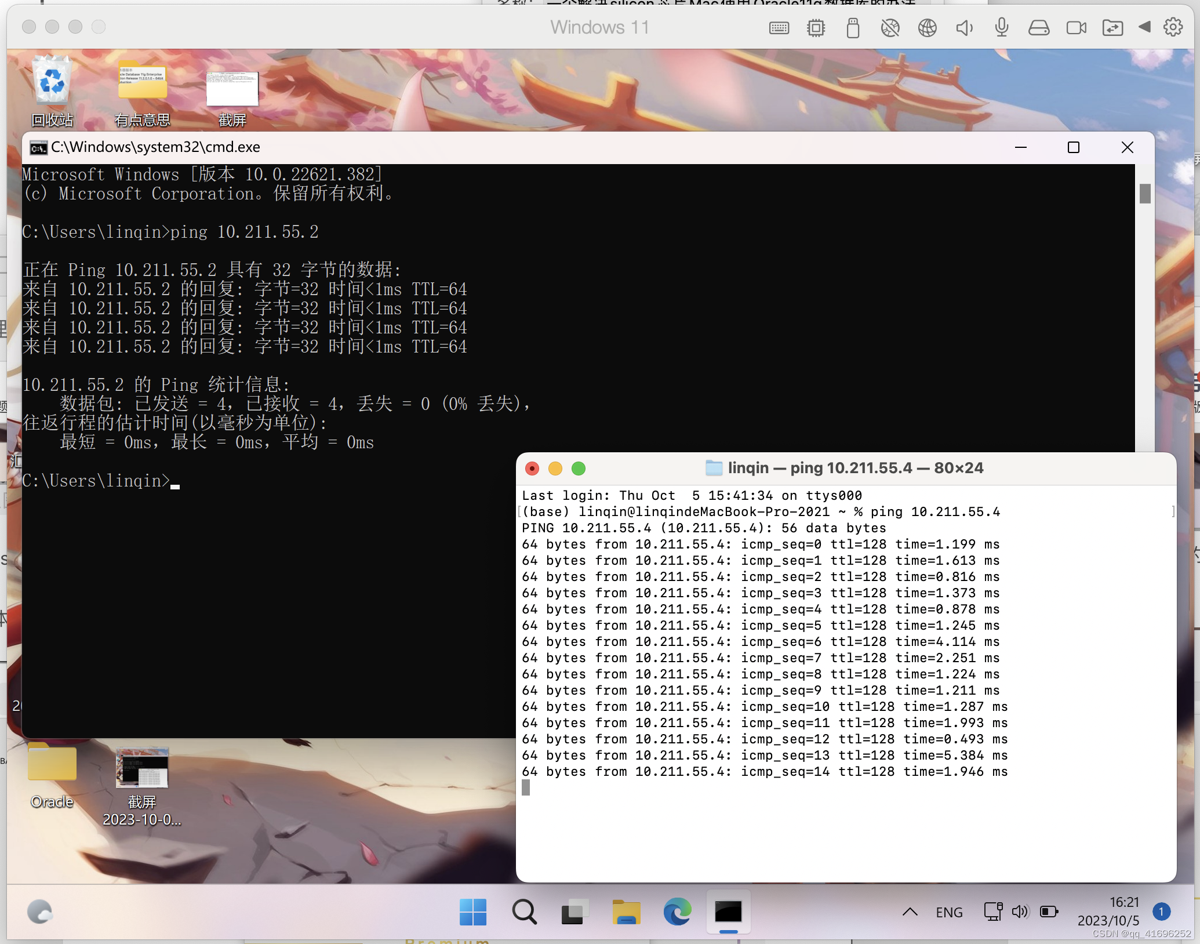
Task: Open the Windows Start menu
Action: click(x=472, y=912)
